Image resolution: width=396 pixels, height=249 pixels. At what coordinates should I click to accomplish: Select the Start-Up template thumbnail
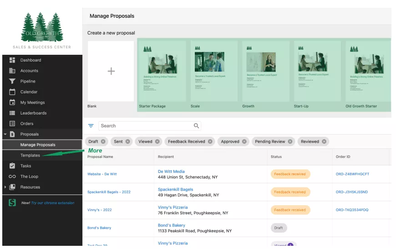[317, 71]
